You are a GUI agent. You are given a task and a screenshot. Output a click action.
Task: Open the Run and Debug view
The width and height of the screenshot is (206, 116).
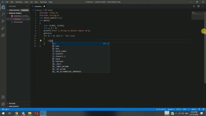3,28
